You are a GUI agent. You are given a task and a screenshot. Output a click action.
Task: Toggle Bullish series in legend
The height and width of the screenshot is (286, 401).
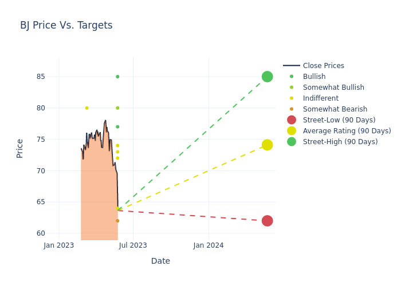[x=314, y=77]
